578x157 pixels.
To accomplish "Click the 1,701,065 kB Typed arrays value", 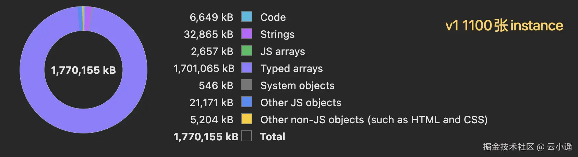I will tap(204, 68).
